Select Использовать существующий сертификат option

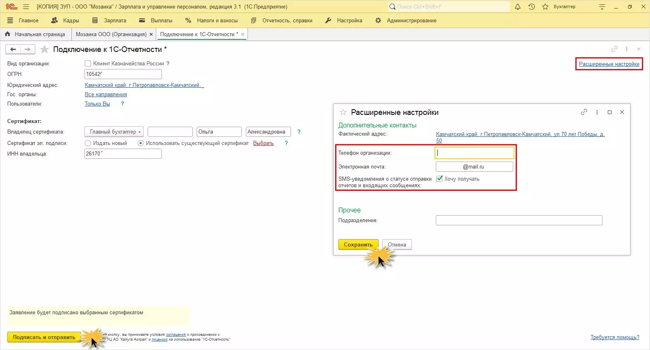[x=140, y=143]
